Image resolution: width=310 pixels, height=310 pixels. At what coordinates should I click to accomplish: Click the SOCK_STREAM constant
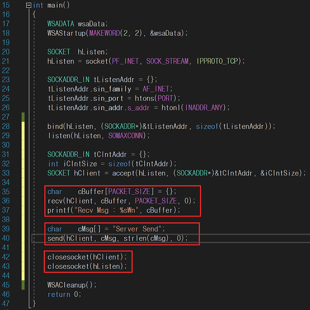coord(167,61)
